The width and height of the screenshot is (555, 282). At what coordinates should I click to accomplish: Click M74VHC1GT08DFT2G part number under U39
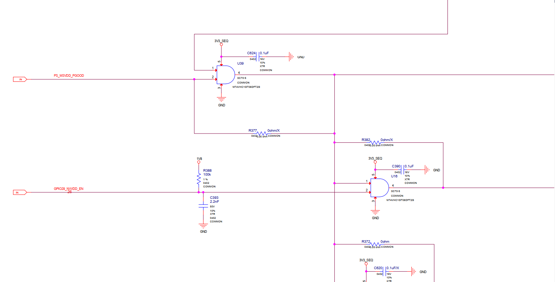[x=246, y=87]
